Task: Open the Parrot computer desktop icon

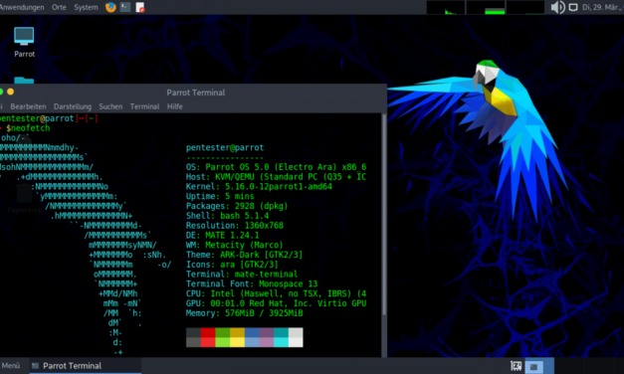Action: tap(24, 36)
